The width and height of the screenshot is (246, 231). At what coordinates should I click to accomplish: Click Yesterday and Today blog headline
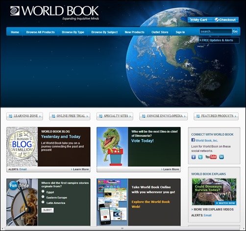pos(61,137)
